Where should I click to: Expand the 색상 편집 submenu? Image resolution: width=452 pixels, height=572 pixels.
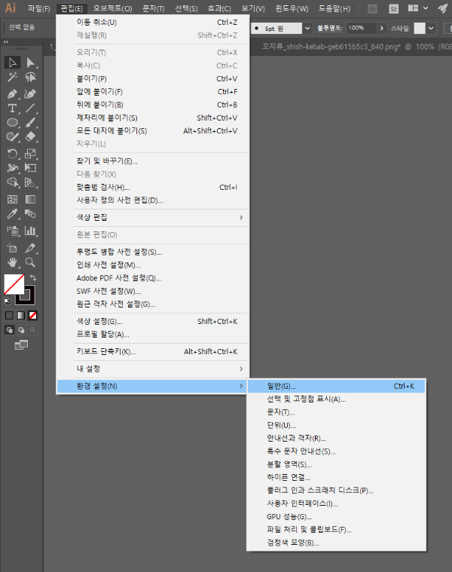pos(161,217)
